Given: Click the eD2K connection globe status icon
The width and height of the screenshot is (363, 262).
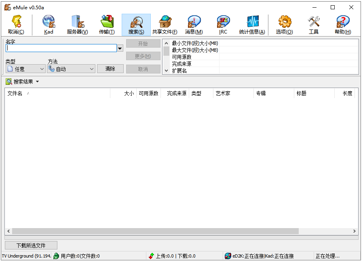Looking at the screenshot, I should (x=228, y=256).
